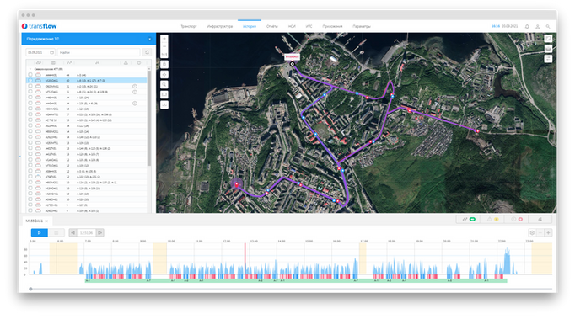Click the locate/center crosshair map tool
Viewport: 575px width, 319px height.
tap(164, 75)
